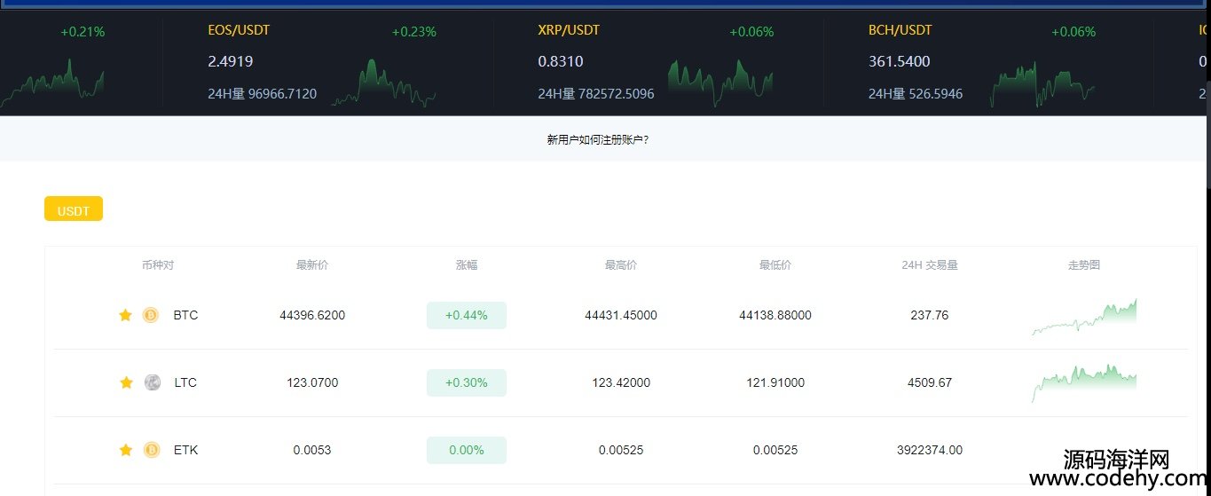Click the 最高价 column header

621,264
